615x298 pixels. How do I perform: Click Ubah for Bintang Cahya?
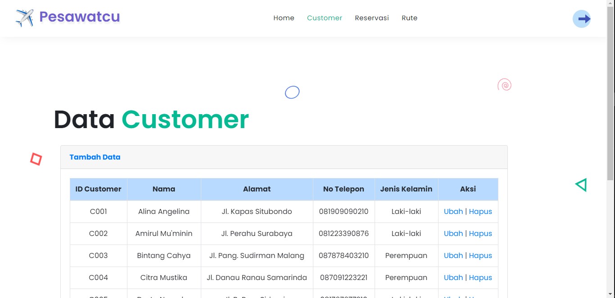point(453,256)
